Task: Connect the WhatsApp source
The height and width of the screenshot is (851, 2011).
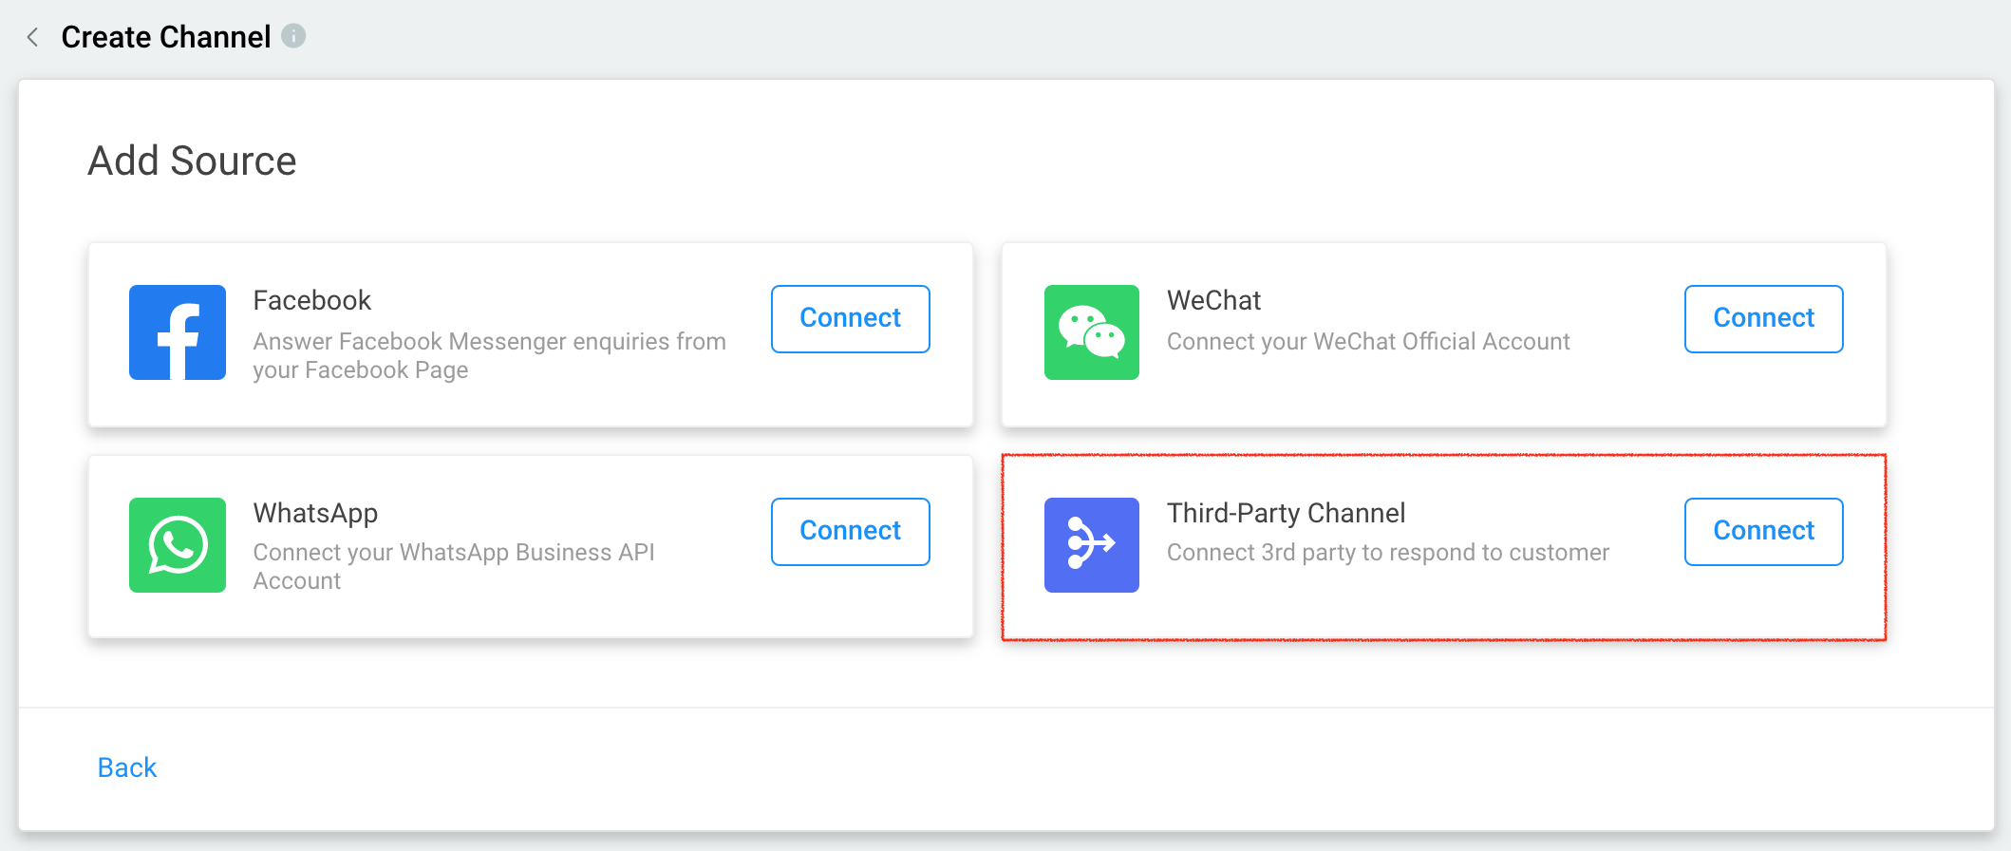Action: click(850, 531)
